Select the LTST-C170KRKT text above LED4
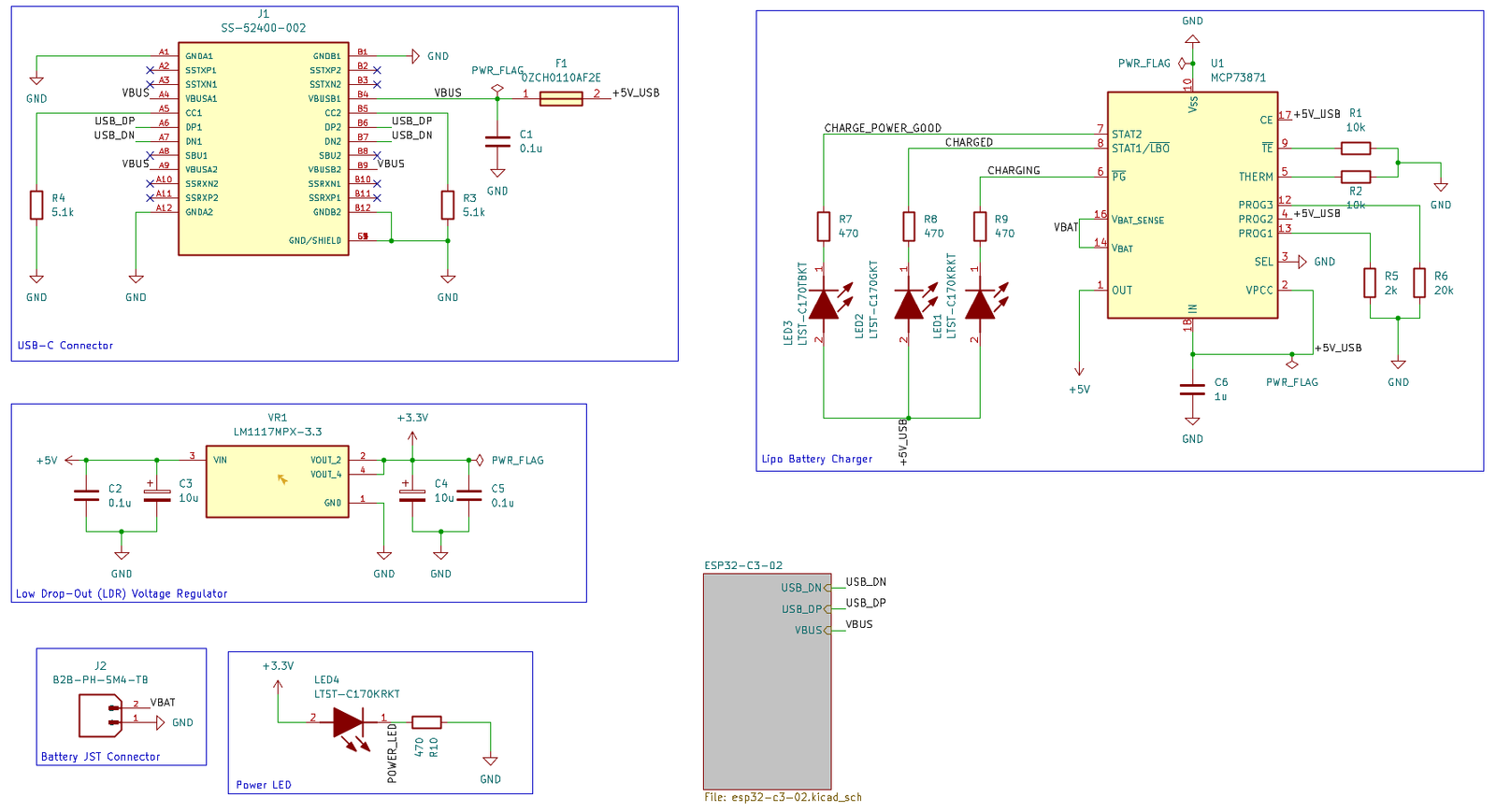This screenshot has width=1496, height=812. point(356,694)
